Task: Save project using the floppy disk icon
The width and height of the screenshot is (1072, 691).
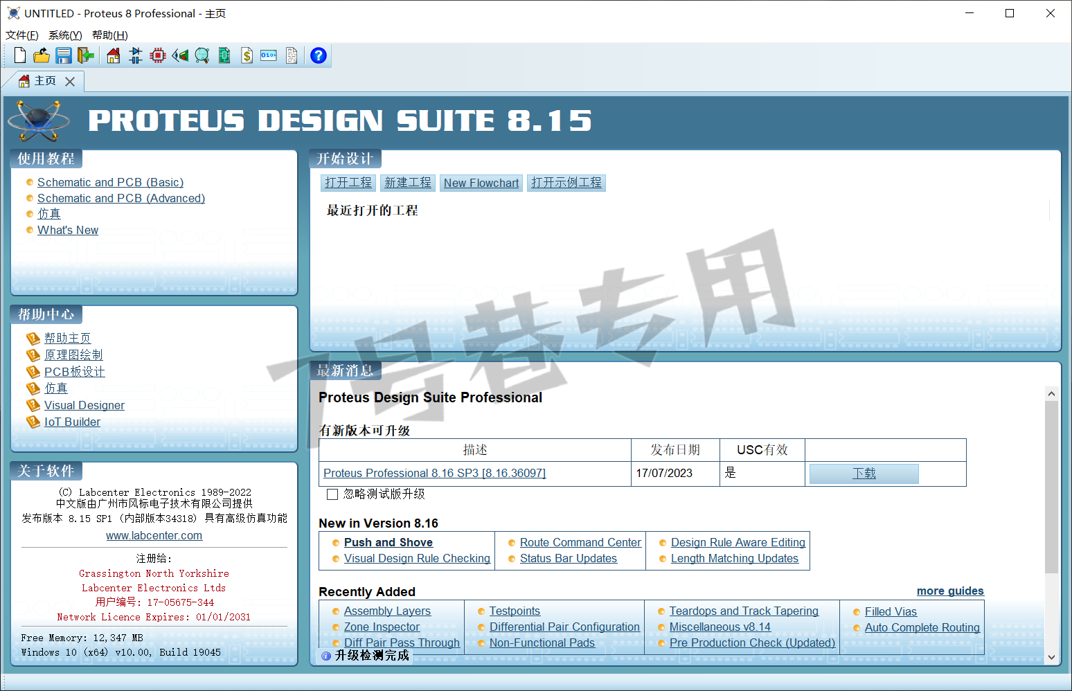Action: pos(64,55)
